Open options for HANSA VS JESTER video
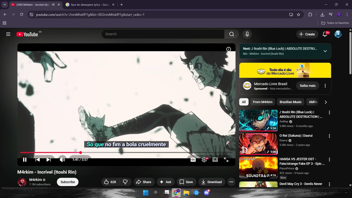The height and width of the screenshot is (198, 352). point(329,160)
